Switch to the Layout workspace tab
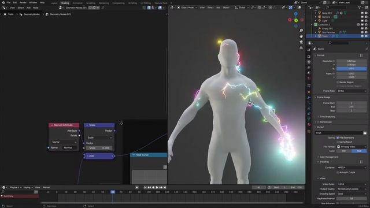 54,3
